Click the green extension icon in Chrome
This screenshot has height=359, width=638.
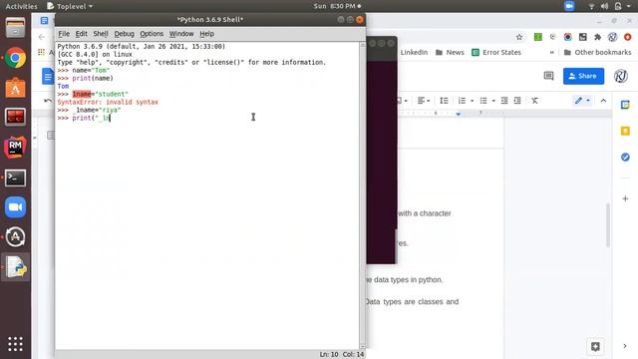538,37
